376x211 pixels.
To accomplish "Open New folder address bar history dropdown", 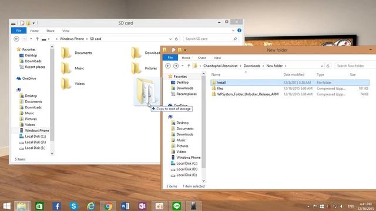I will [x=322, y=66].
